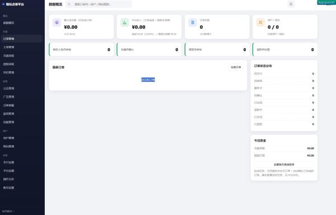Click the teal badge at top-right corner
The image size is (336, 215).
[x=326, y=2]
